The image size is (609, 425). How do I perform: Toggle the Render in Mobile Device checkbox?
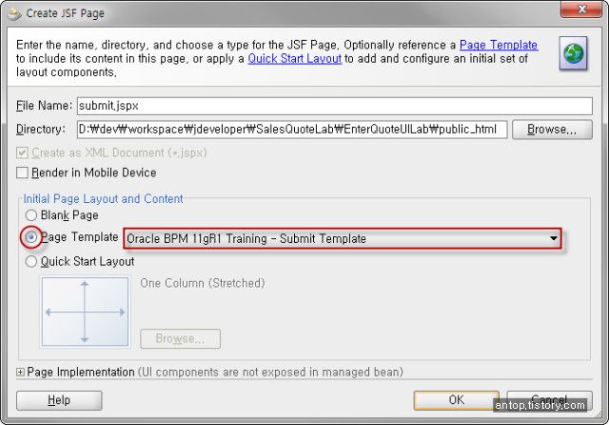click(22, 172)
